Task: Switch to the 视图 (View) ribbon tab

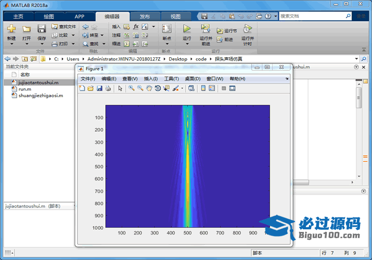Action: click(175, 16)
